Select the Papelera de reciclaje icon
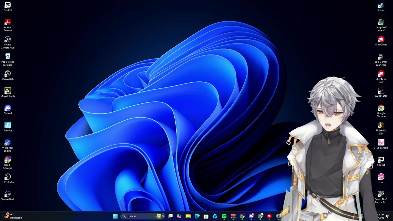Screen dimensions: 393x221 (8, 60)
